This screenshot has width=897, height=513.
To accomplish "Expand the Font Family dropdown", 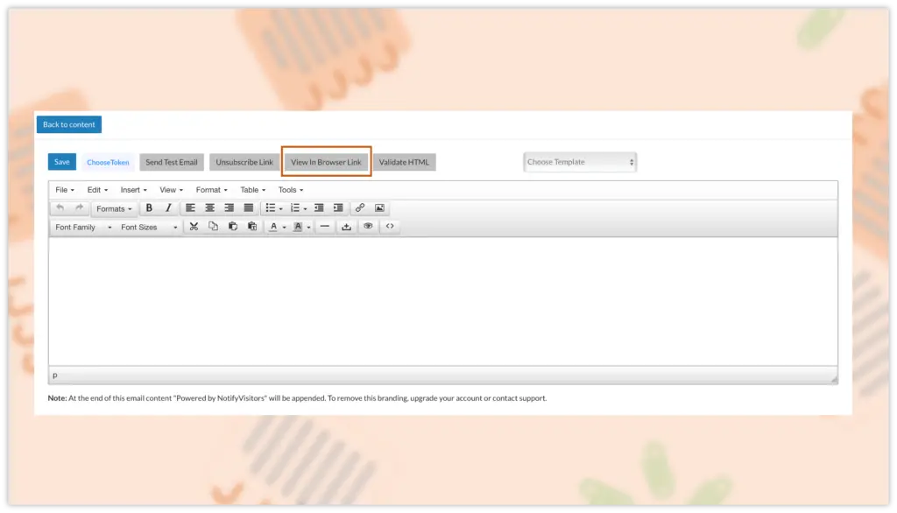I will tap(83, 228).
